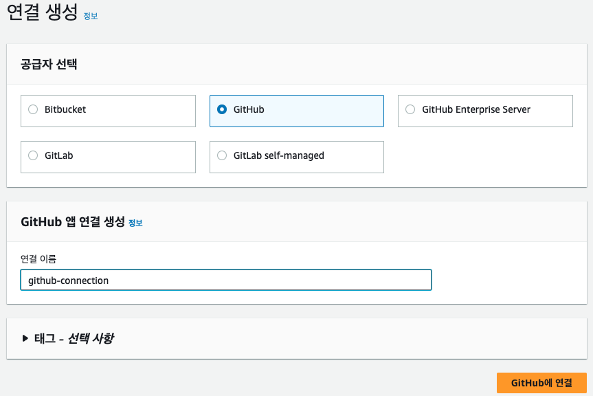The width and height of the screenshot is (593, 396).
Task: Select the Bitbucket provider radio button
Action: pos(33,109)
